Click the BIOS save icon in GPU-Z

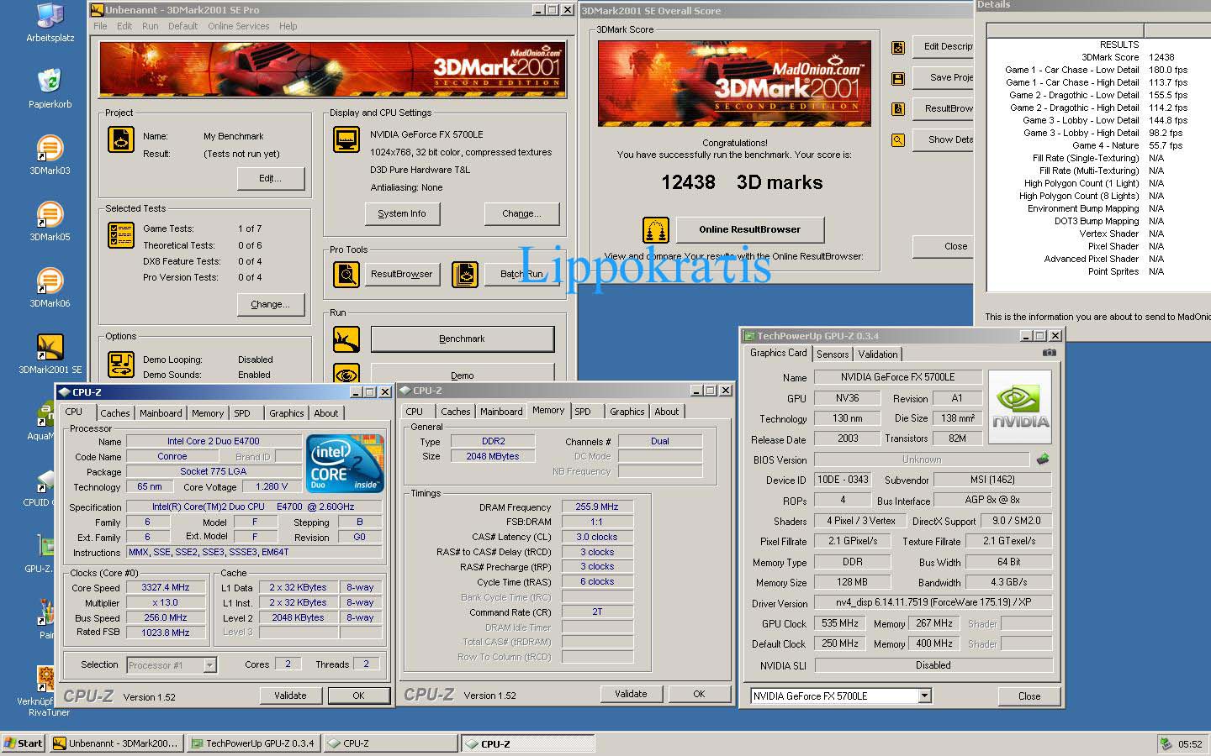click(1043, 459)
